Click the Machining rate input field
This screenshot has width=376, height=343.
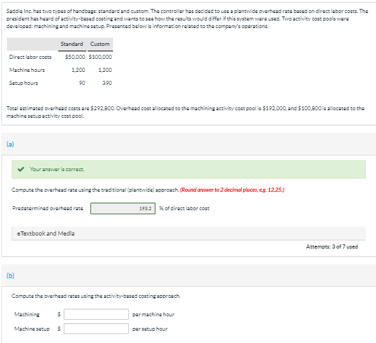[x=96, y=314]
